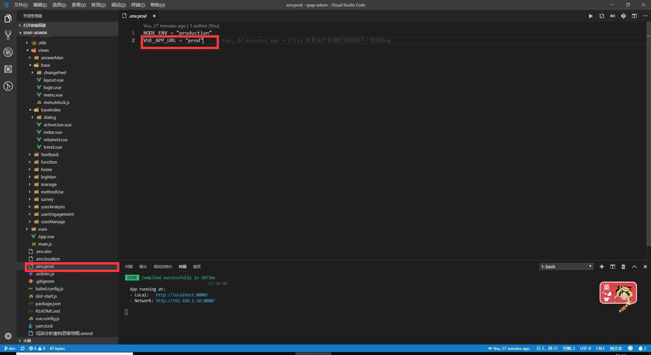Split the terminal panel
This screenshot has height=355, width=651.
[613, 267]
